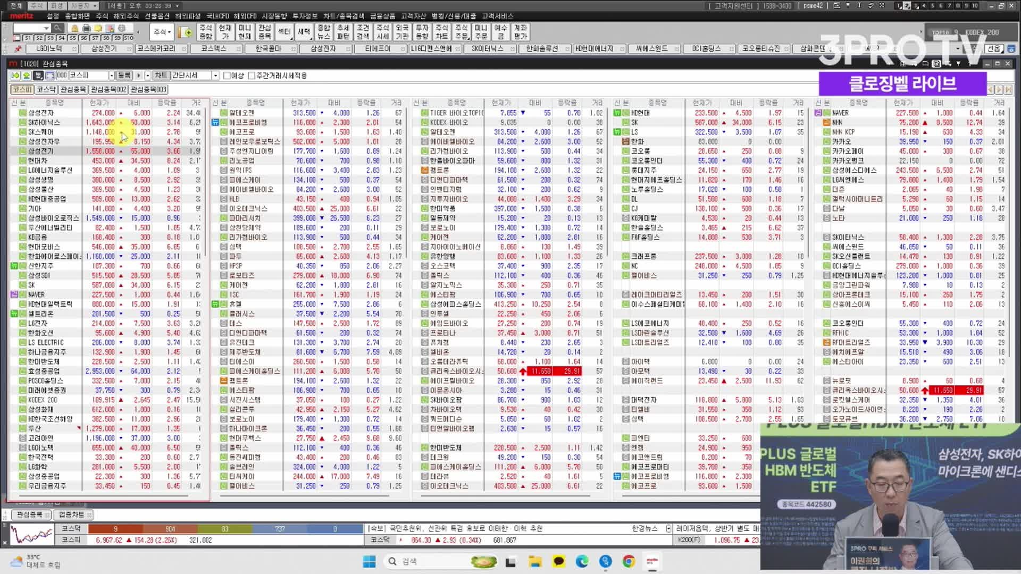The image size is (1021, 574).
Task: Switch to the 관심종목002 tab
Action: 108,89
